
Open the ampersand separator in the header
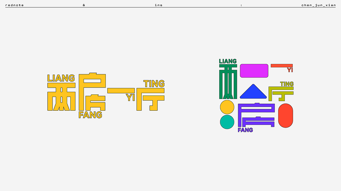(84, 5)
